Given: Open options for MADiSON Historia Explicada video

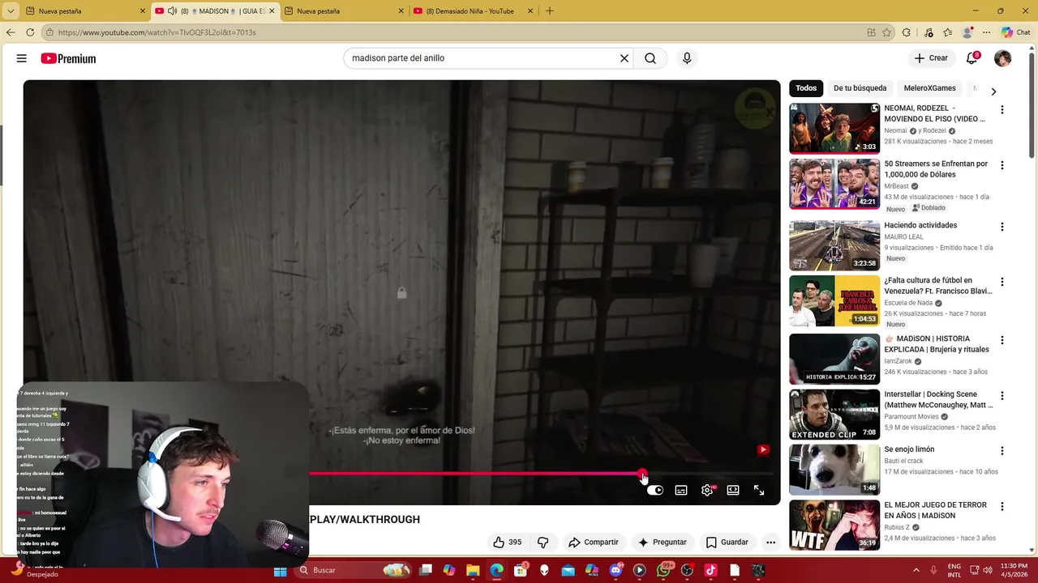Looking at the screenshot, I should 1002,340.
